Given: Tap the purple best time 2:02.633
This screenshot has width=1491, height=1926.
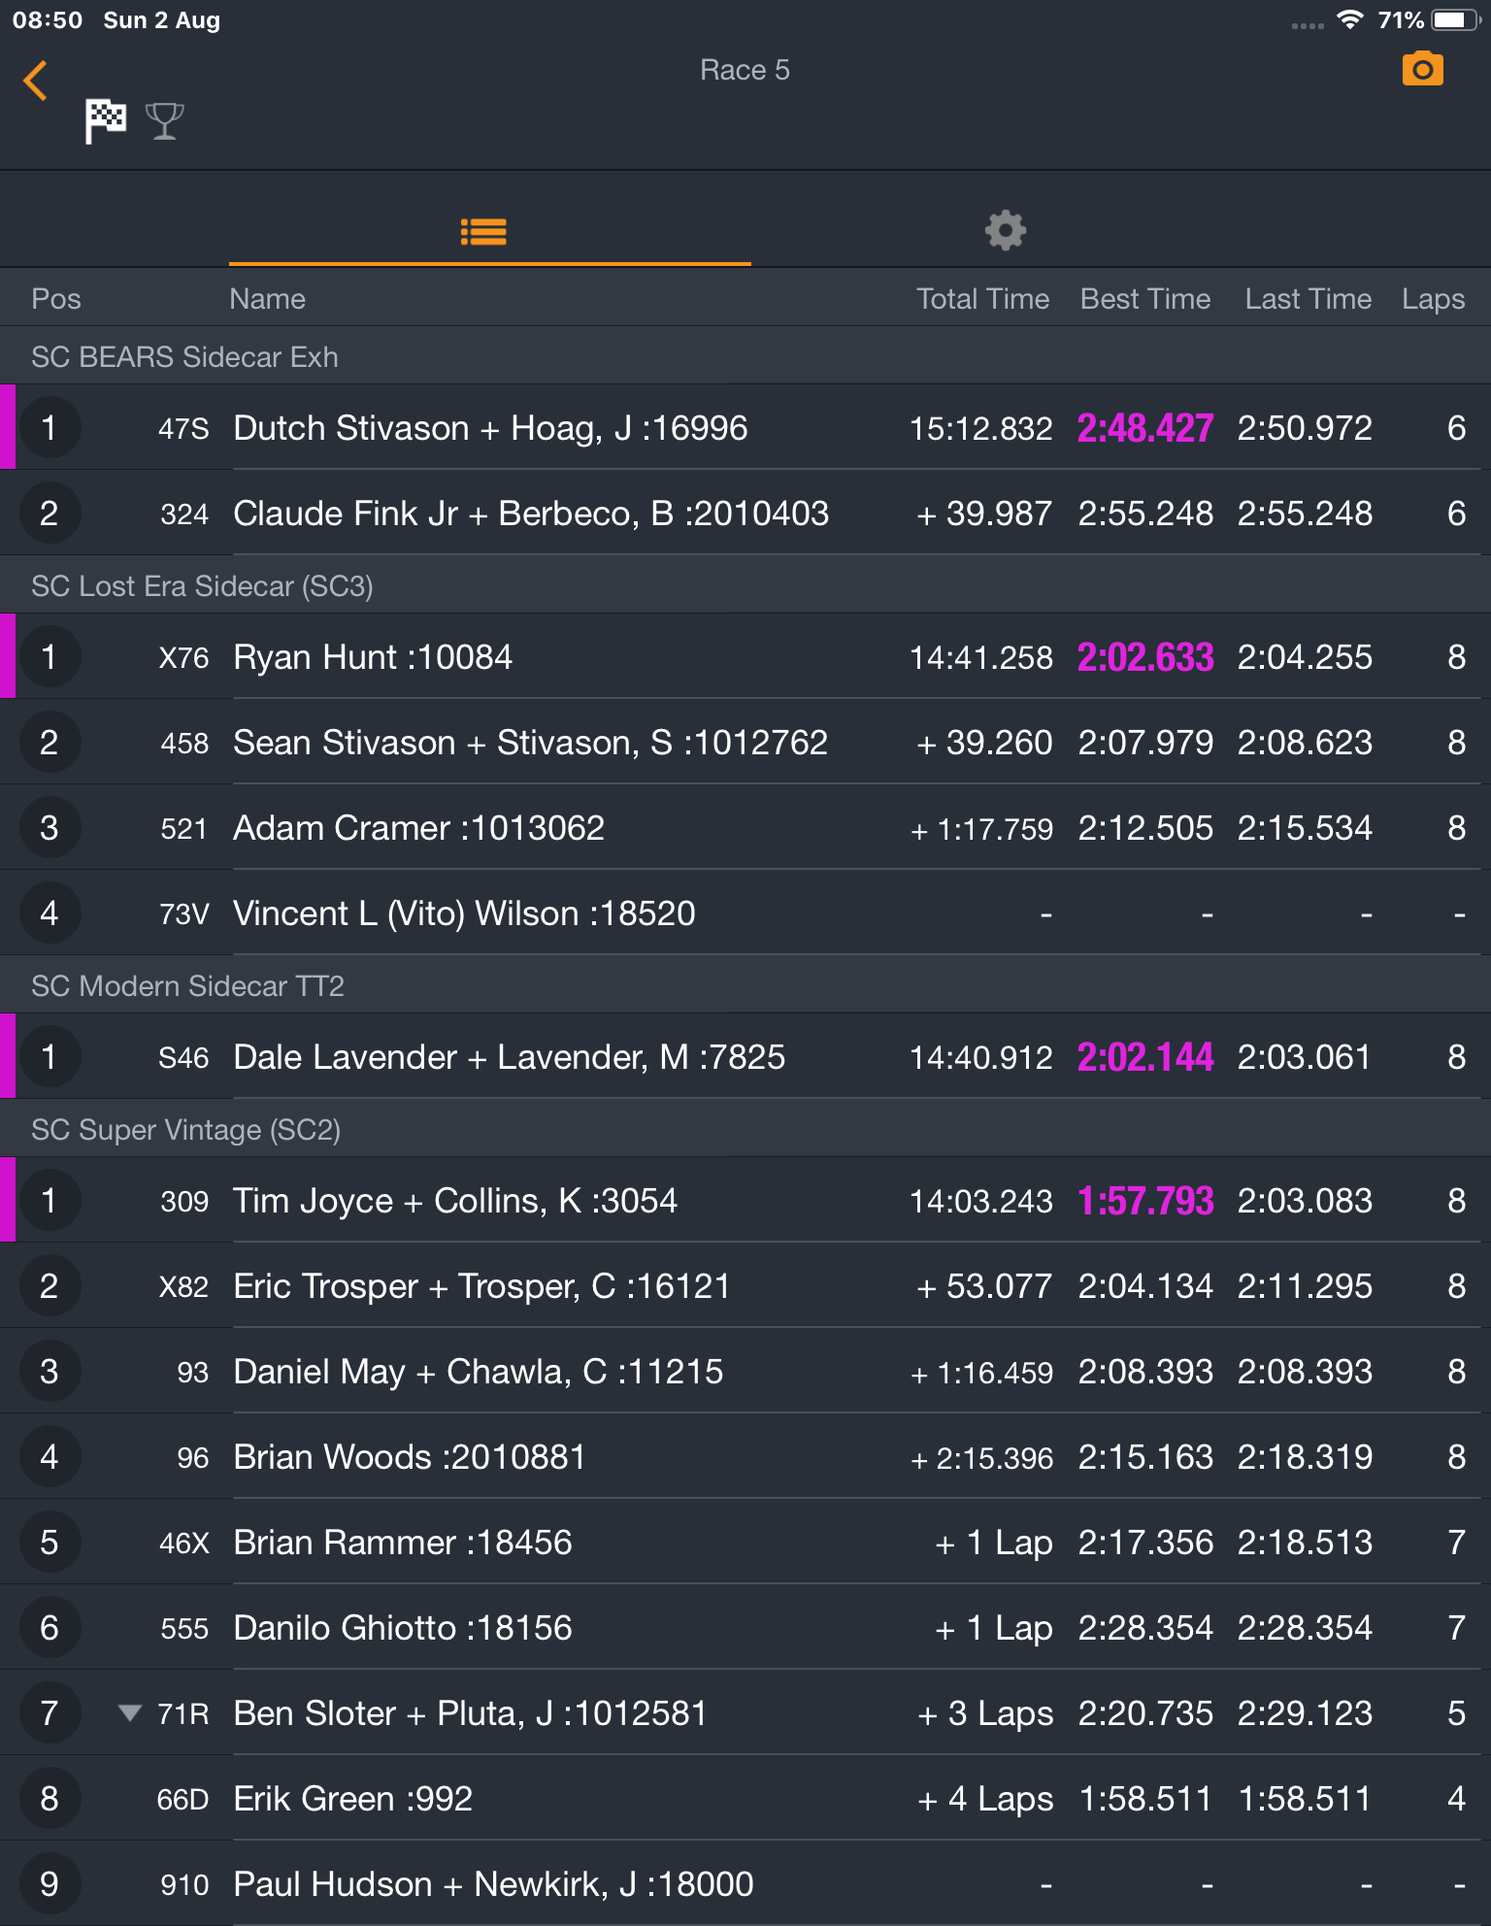Looking at the screenshot, I should click(1145, 657).
